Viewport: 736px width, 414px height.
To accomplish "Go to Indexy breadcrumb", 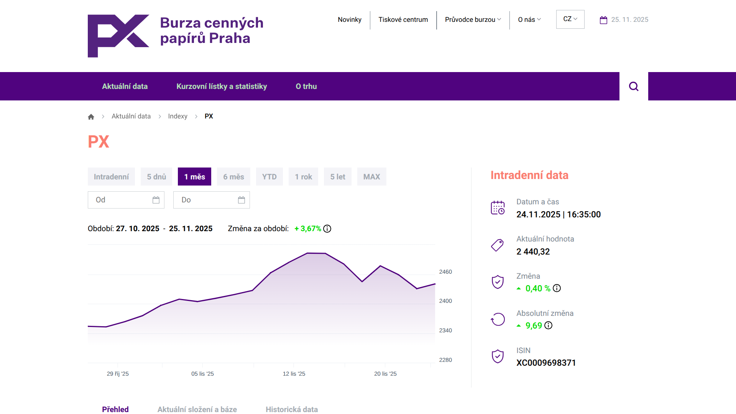I will tap(178, 116).
